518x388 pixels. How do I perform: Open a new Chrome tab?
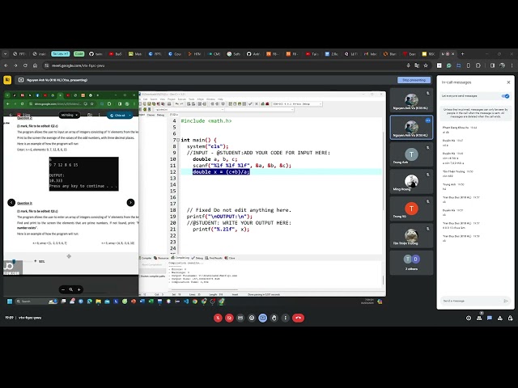tap(462, 54)
